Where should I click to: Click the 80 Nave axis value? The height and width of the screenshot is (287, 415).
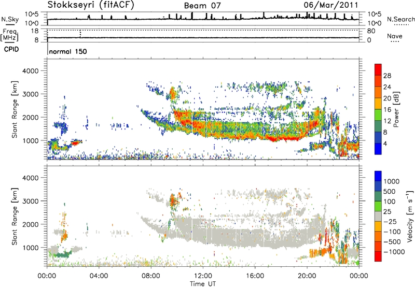click(x=371, y=31)
